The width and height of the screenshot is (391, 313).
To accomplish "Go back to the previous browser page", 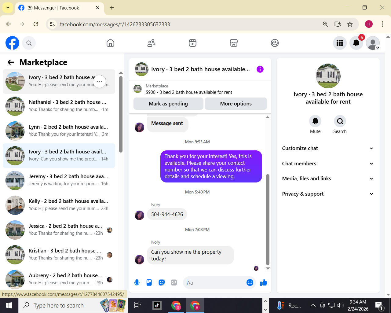I will [9, 24].
